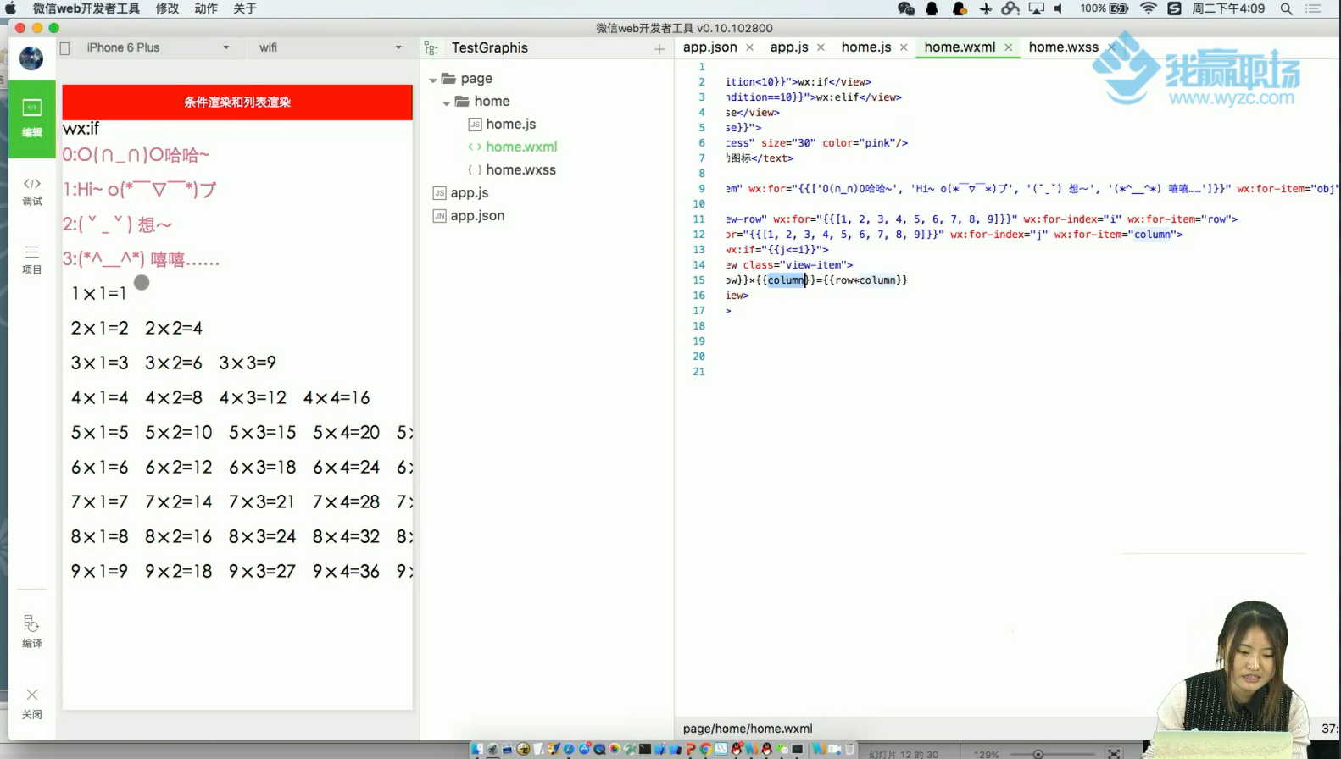Click the user avatar in sidebar
Screen dimensions: 1341x759
[31, 58]
